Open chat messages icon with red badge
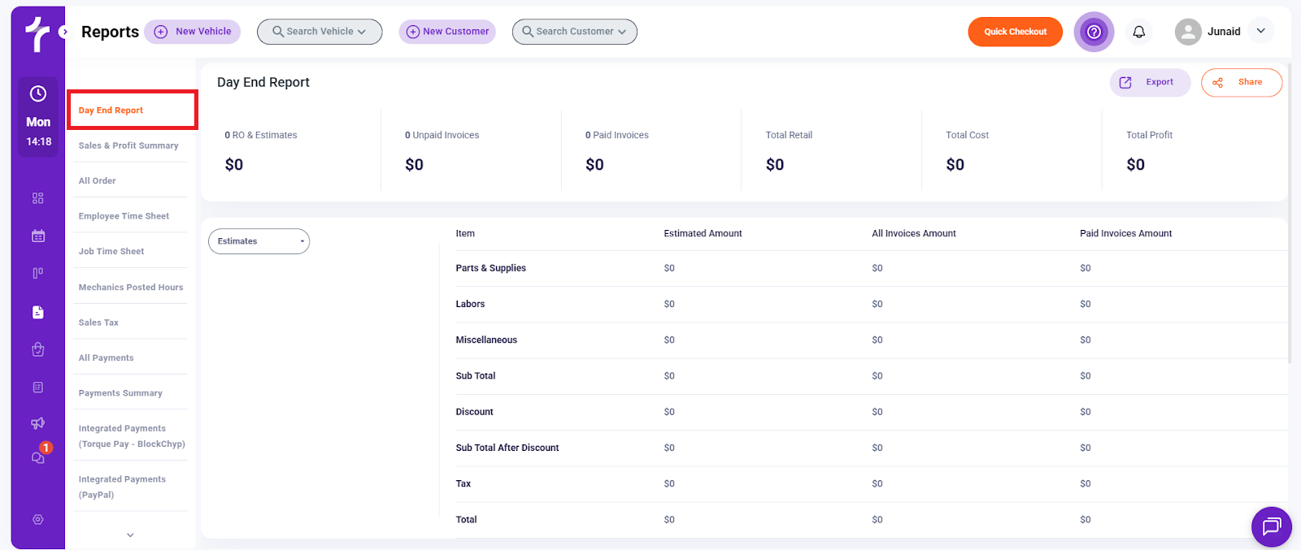Screen dimensions: 1301x550 pos(38,457)
